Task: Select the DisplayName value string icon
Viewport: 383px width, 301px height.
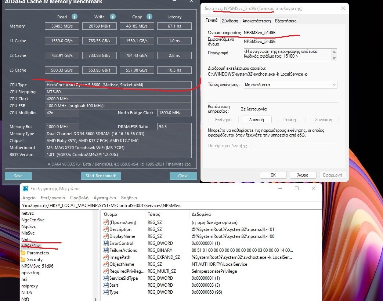Action: point(105,236)
